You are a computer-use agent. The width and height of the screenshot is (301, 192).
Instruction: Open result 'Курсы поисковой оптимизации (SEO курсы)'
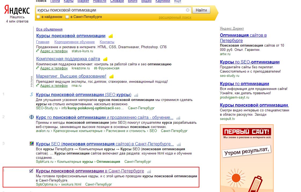click(x=83, y=95)
